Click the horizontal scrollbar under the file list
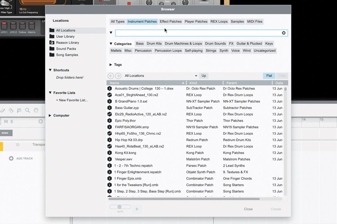The height and width of the screenshot is (224, 337). click(x=184, y=199)
